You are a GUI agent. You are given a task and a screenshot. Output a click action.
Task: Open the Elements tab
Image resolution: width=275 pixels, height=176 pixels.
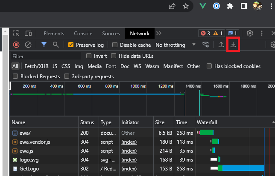[x=54, y=34]
